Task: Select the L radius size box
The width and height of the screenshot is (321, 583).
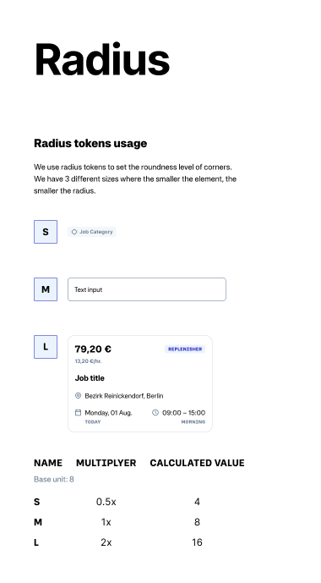Action: pyautogui.click(x=46, y=347)
